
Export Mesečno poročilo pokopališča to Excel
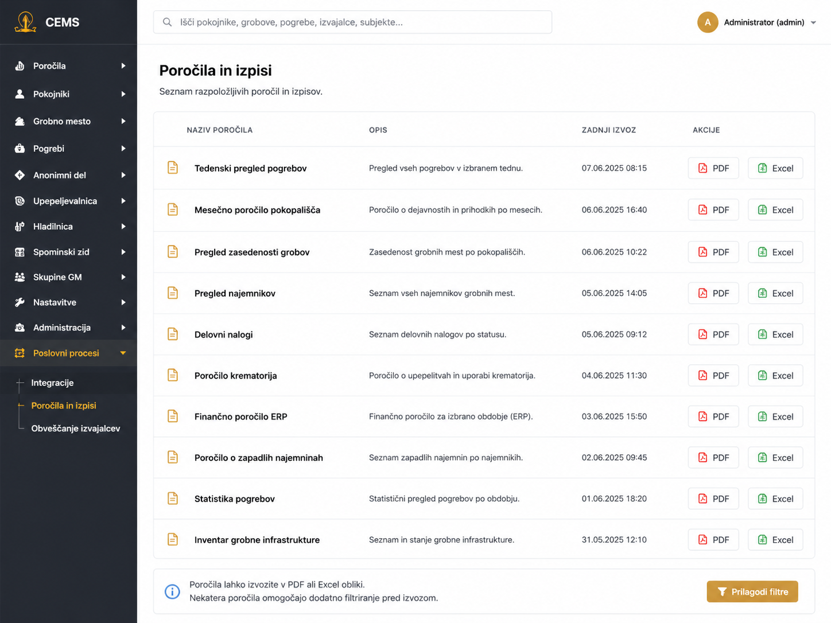775,210
